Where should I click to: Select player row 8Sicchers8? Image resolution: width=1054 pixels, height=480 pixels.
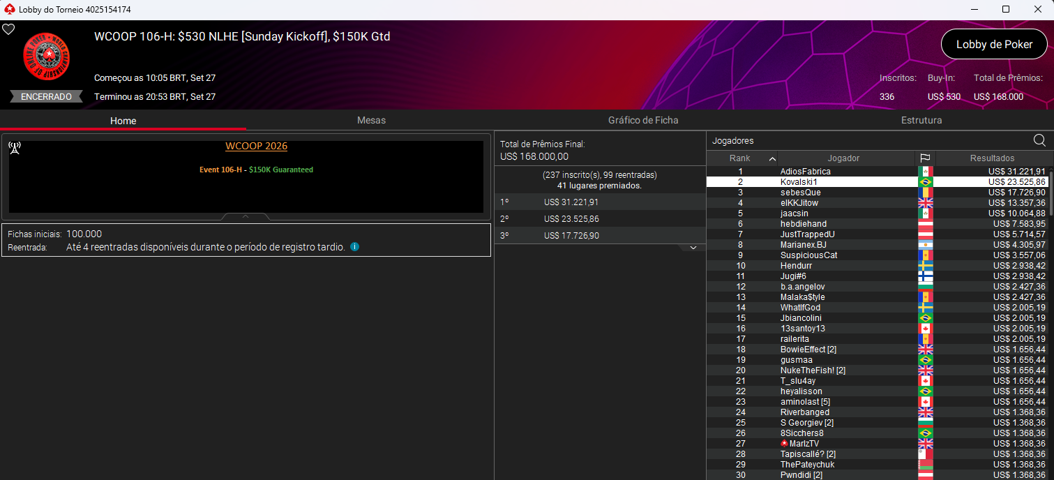click(878, 433)
